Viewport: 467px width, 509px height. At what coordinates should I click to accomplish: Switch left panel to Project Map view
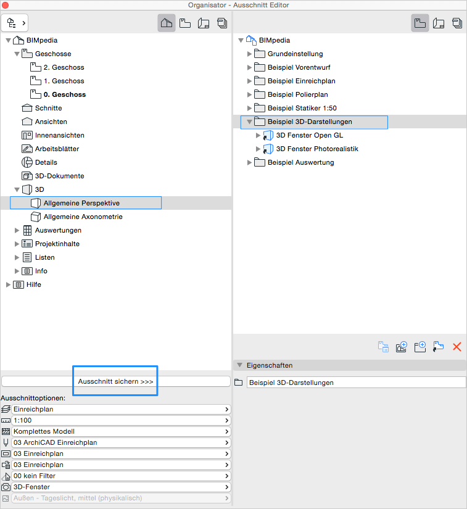pos(166,23)
